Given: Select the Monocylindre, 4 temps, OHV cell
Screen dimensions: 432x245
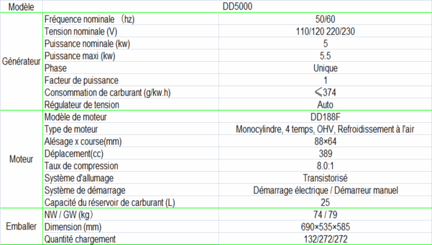Looking at the screenshot, I should pyautogui.click(x=325, y=129).
